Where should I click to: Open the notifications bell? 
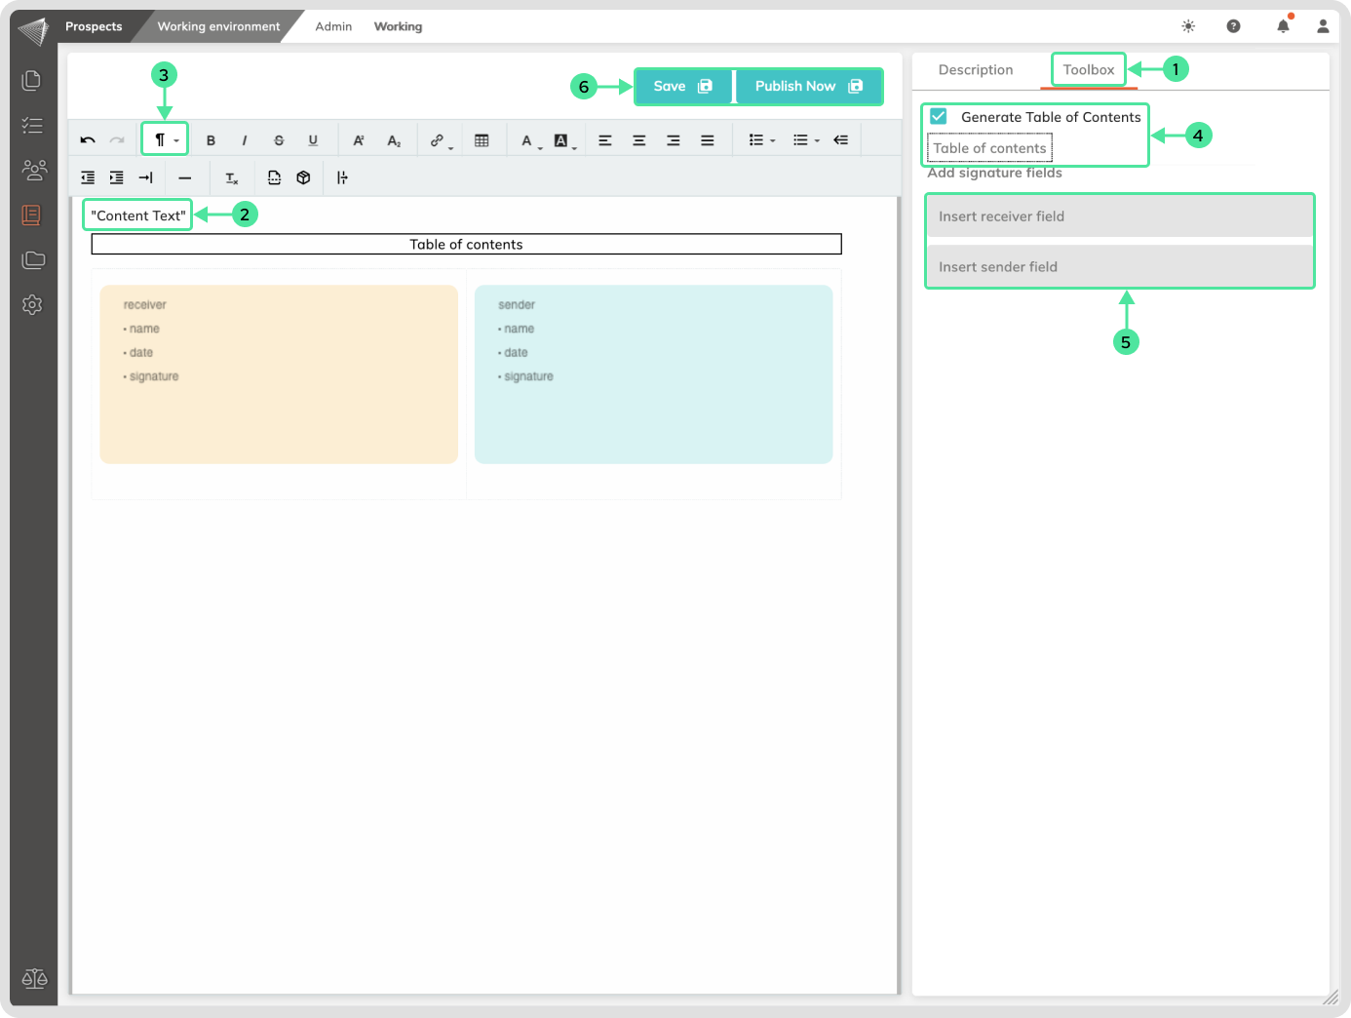1283,26
